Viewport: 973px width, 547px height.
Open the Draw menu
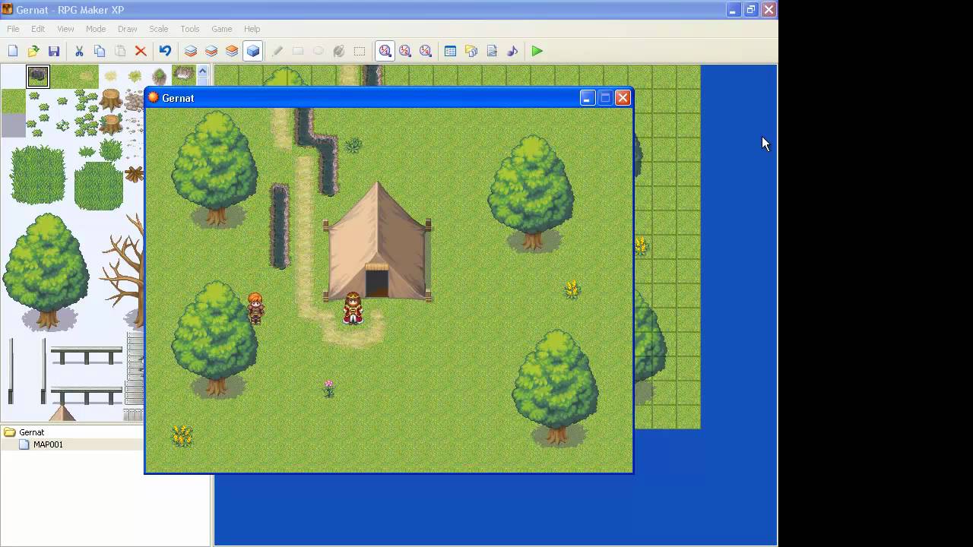pos(128,29)
